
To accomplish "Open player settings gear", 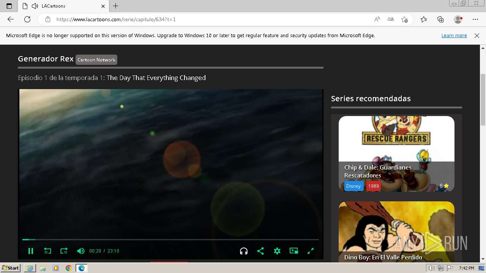I will 277,251.
